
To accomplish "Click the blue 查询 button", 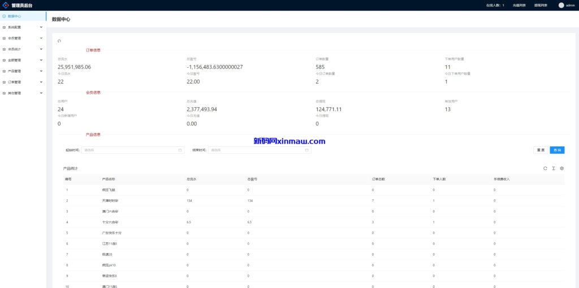I will point(557,150).
